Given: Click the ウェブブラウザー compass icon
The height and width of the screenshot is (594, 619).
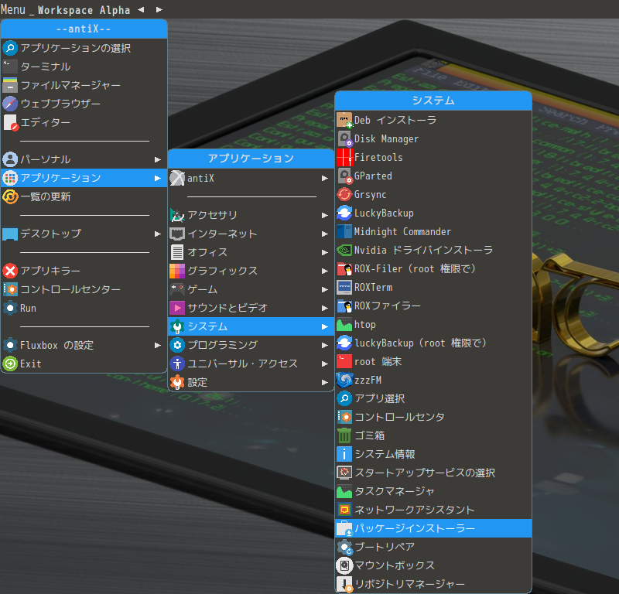Looking at the screenshot, I should coord(10,104).
